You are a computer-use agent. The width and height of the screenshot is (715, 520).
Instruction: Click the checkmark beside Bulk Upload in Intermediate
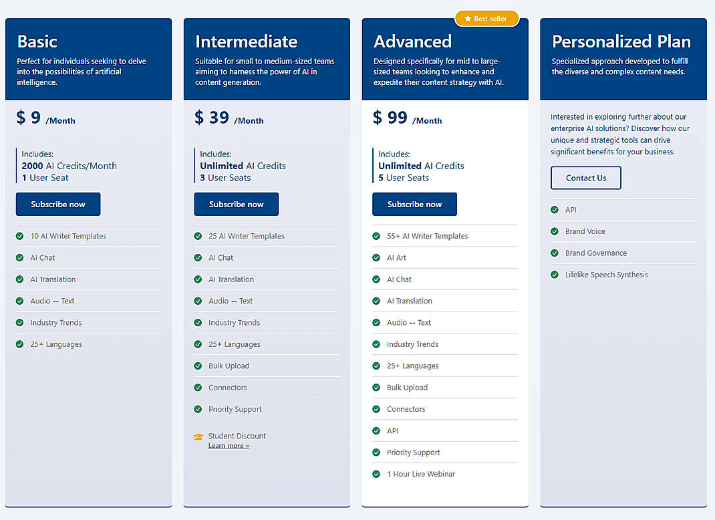pyautogui.click(x=198, y=366)
